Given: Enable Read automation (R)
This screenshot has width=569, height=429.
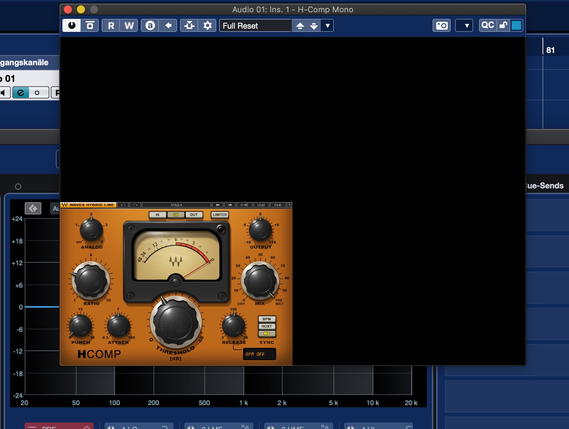Looking at the screenshot, I should 111,25.
